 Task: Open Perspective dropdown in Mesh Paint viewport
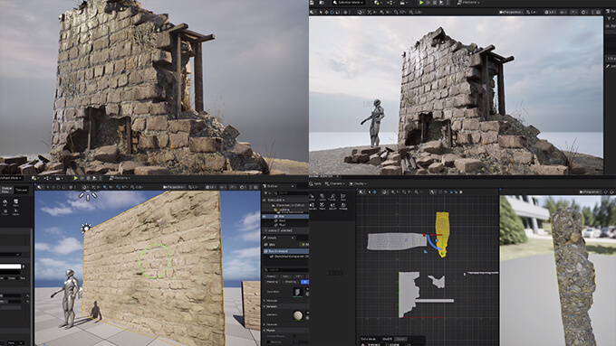click(x=174, y=187)
